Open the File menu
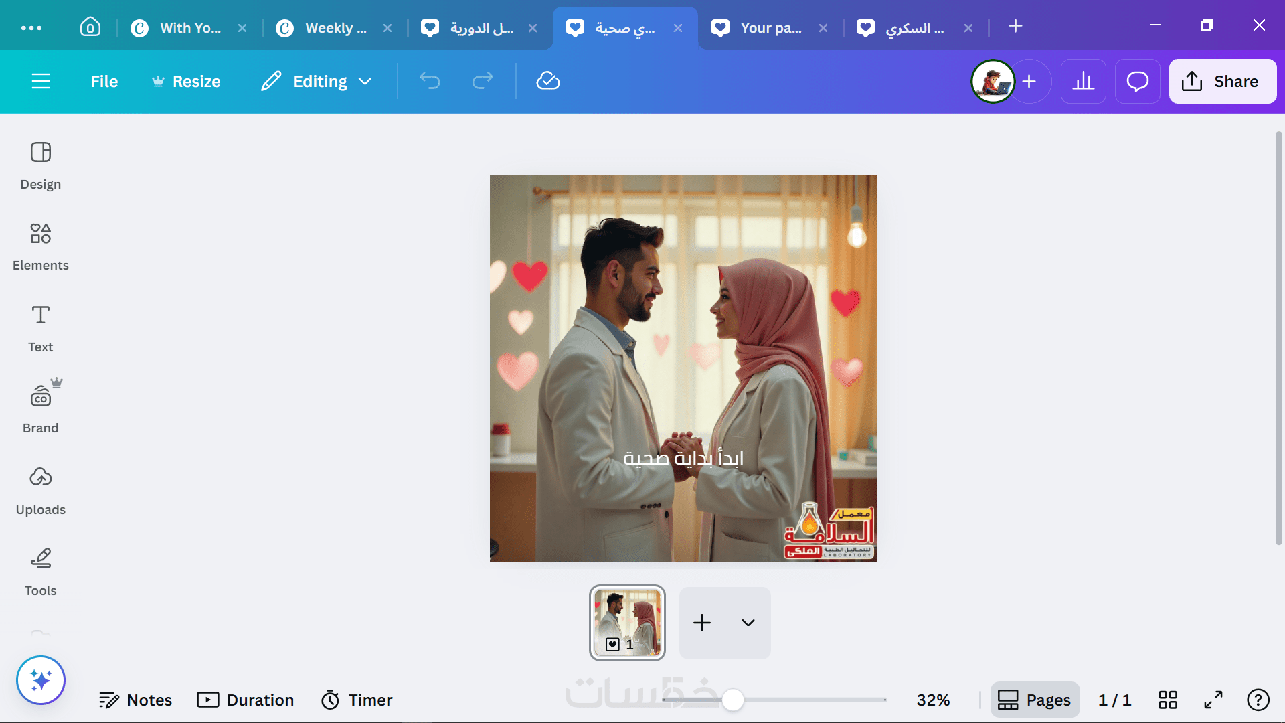The height and width of the screenshot is (723, 1285). point(104,81)
